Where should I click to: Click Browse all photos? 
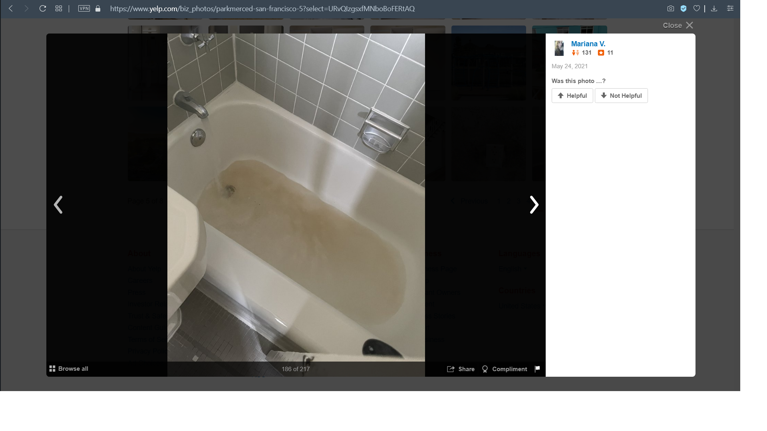click(x=69, y=369)
